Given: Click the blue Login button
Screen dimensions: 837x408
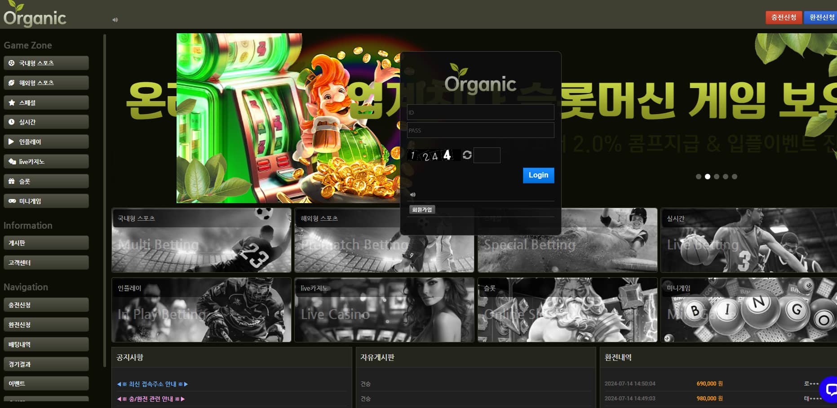Looking at the screenshot, I should (538, 175).
